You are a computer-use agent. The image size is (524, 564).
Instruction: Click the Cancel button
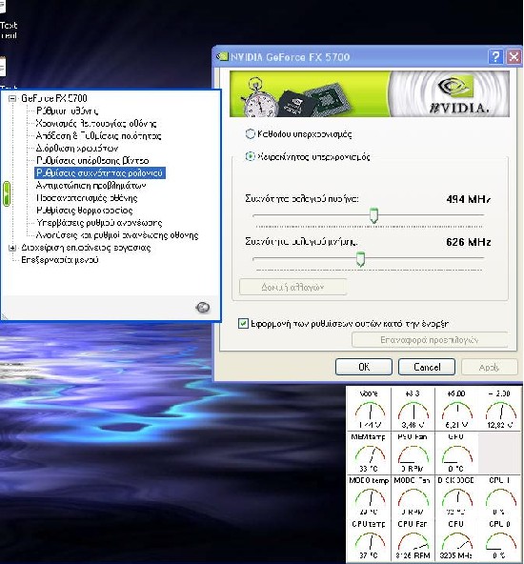[427, 367]
